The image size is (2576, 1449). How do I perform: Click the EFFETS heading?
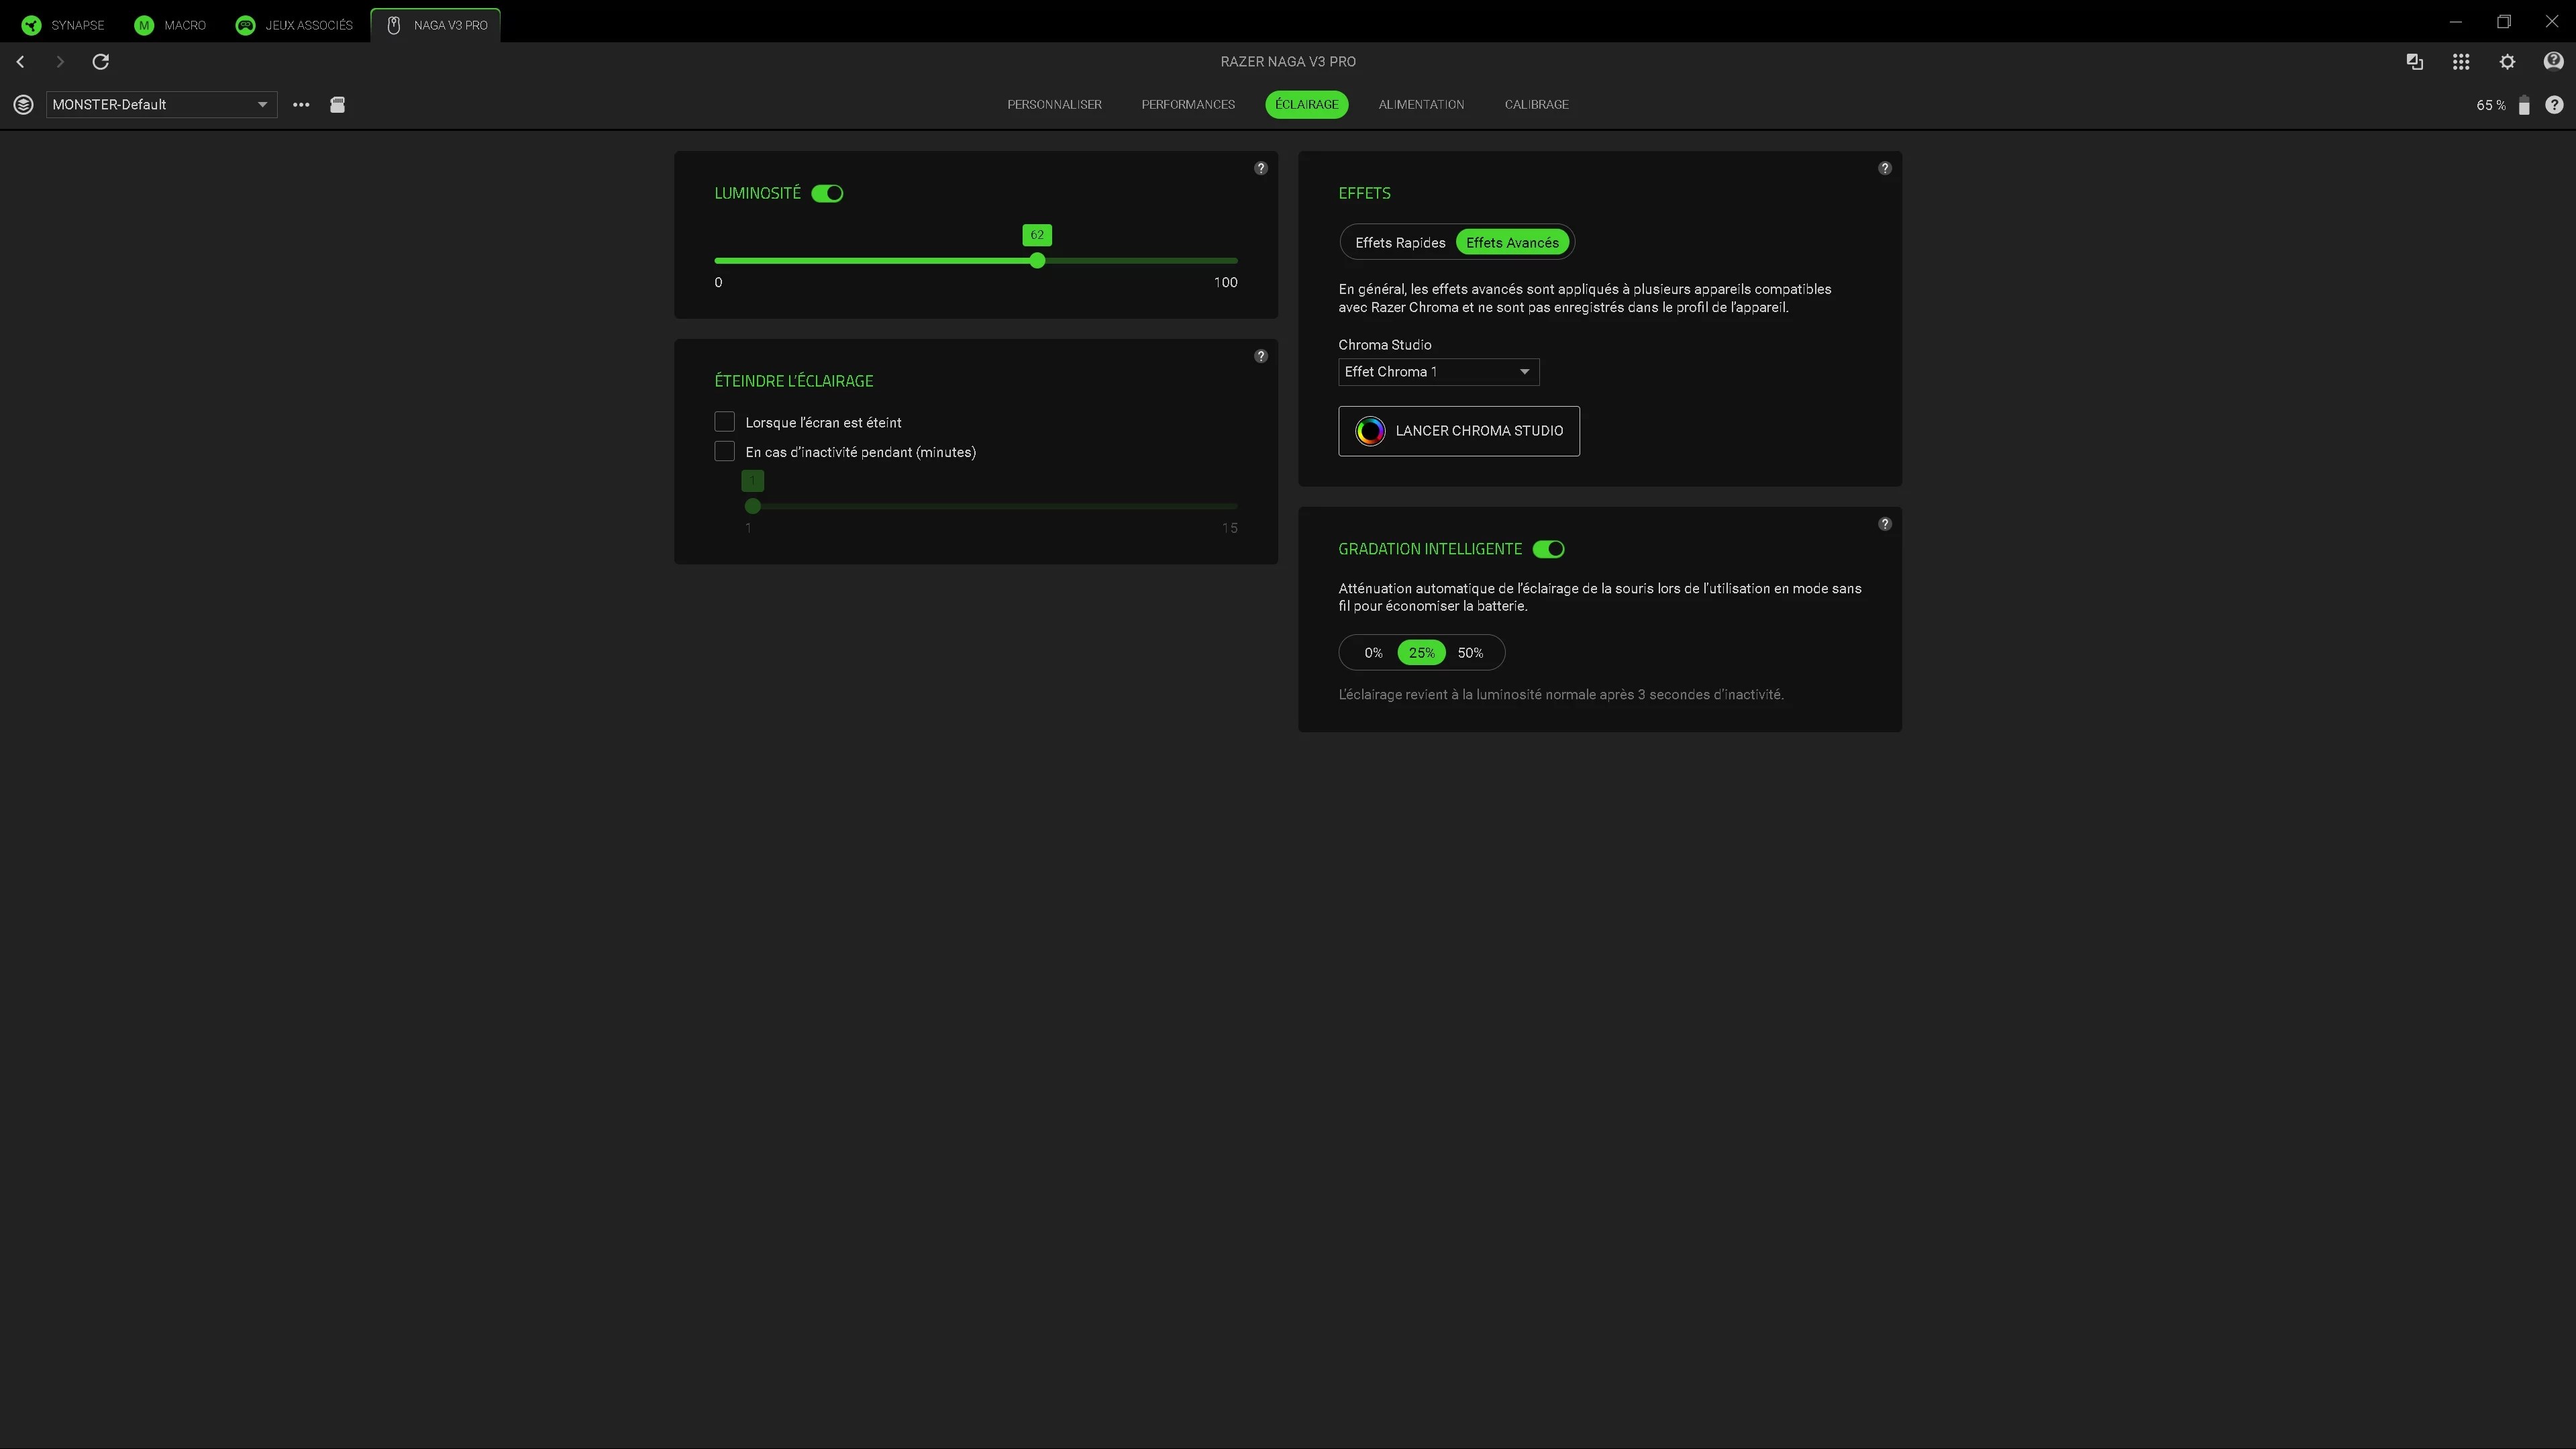1365,193
